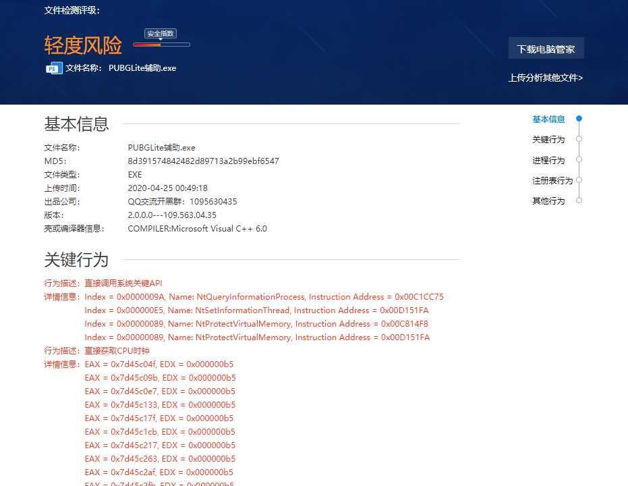The height and width of the screenshot is (486, 628).
Task: Click the circle marker beside 其他行为
Action: click(x=579, y=200)
